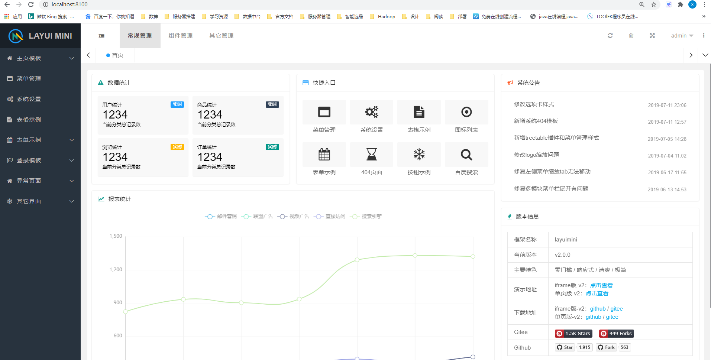The height and width of the screenshot is (360, 711).
Task: Show more bookmarks overflow chevron
Action: click(x=704, y=16)
